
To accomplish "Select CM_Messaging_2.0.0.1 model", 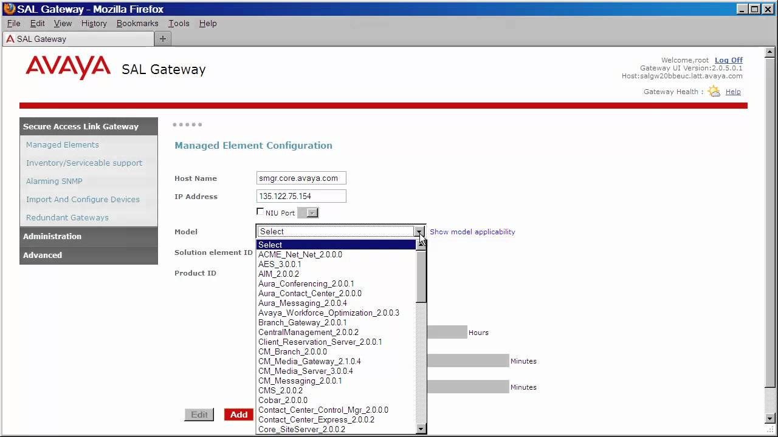I will click(x=336, y=381).
